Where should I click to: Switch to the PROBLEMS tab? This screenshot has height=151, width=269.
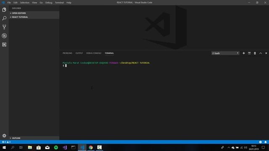(x=67, y=53)
